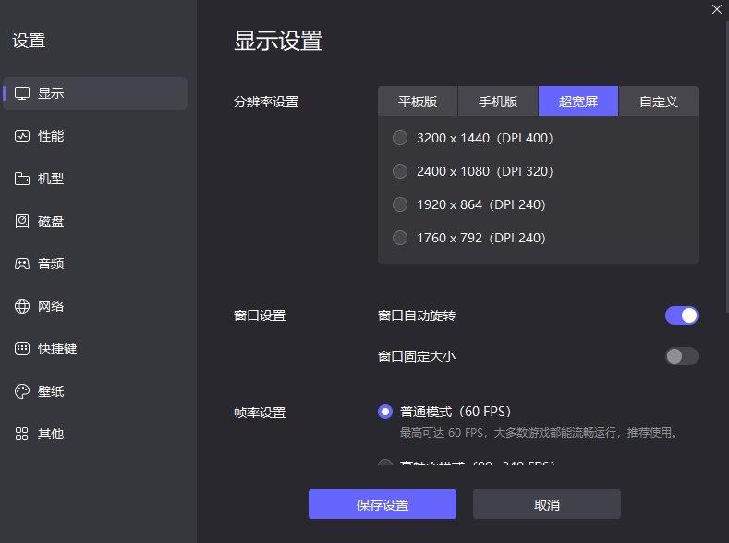The width and height of the screenshot is (729, 543).
Task: Click the disk icon beside 磁盘
Action: [22, 221]
